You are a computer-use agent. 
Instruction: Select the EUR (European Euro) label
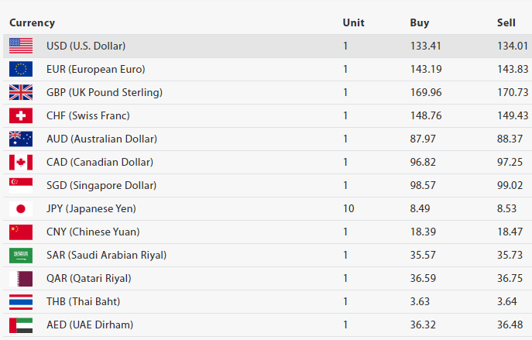pos(96,69)
